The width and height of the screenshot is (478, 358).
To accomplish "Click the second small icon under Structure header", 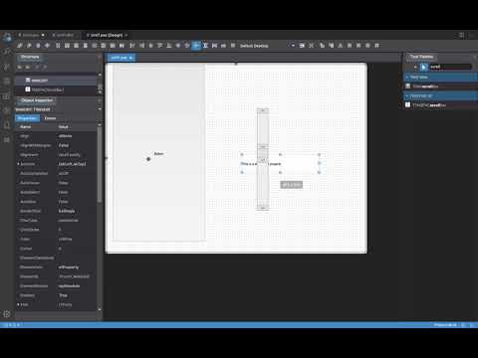I will (x=28, y=68).
